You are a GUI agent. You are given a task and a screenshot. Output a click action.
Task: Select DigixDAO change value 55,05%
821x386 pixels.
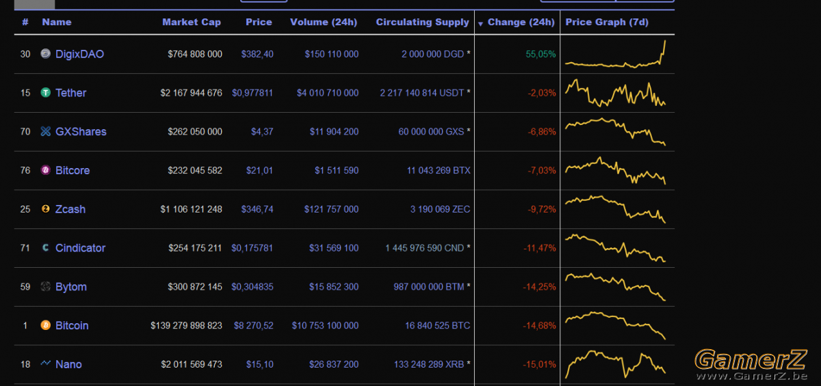(541, 54)
